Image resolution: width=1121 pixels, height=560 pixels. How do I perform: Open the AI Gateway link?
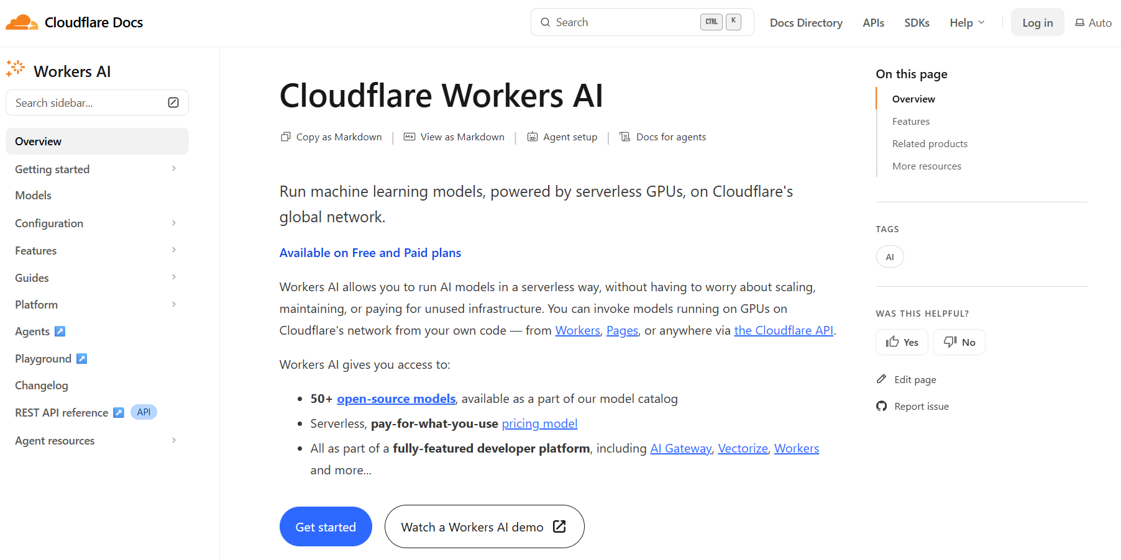point(680,448)
